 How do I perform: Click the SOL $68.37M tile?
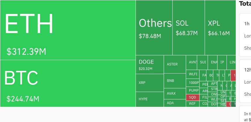click(188, 28)
